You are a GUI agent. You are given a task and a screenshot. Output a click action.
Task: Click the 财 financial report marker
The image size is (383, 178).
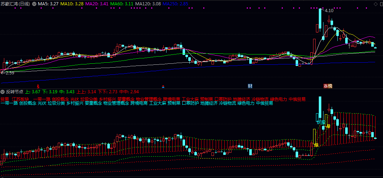tap(250, 86)
